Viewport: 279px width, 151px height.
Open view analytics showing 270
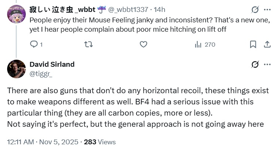pyautogui.click(x=205, y=44)
